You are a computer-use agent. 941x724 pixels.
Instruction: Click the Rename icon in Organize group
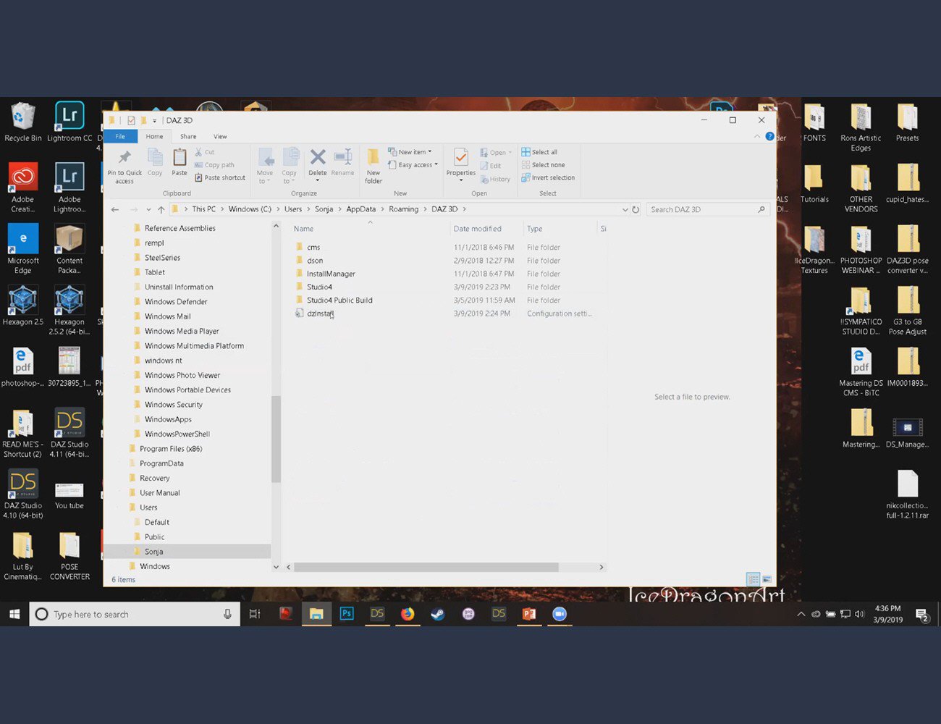coord(342,158)
